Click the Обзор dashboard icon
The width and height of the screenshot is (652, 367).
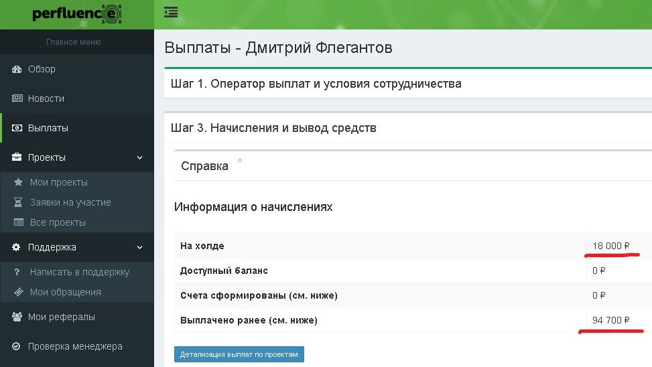coord(17,70)
